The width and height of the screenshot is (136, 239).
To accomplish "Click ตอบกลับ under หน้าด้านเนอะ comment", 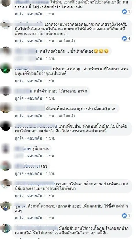I will pyautogui.click(x=35, y=99).
